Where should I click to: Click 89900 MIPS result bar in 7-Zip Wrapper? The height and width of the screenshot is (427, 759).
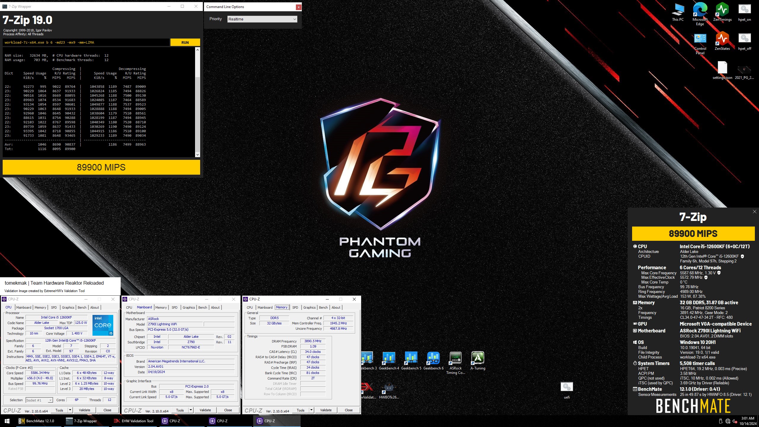101,167
